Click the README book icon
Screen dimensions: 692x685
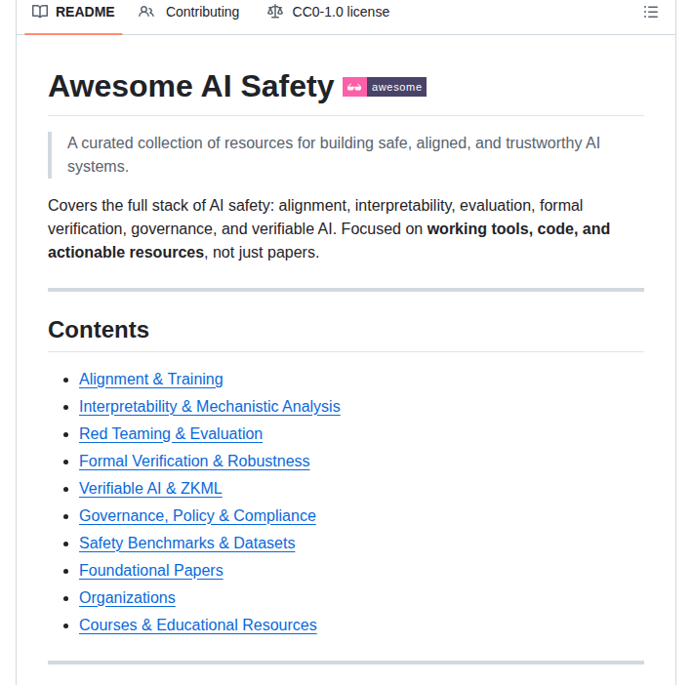(x=40, y=12)
